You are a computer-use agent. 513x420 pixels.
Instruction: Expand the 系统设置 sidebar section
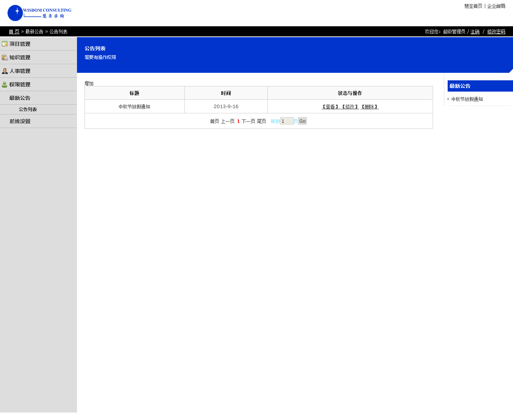[20, 121]
